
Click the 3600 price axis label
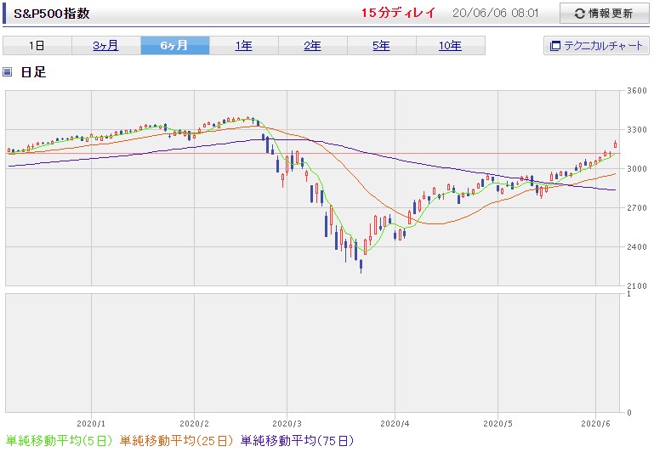pyautogui.click(x=637, y=91)
